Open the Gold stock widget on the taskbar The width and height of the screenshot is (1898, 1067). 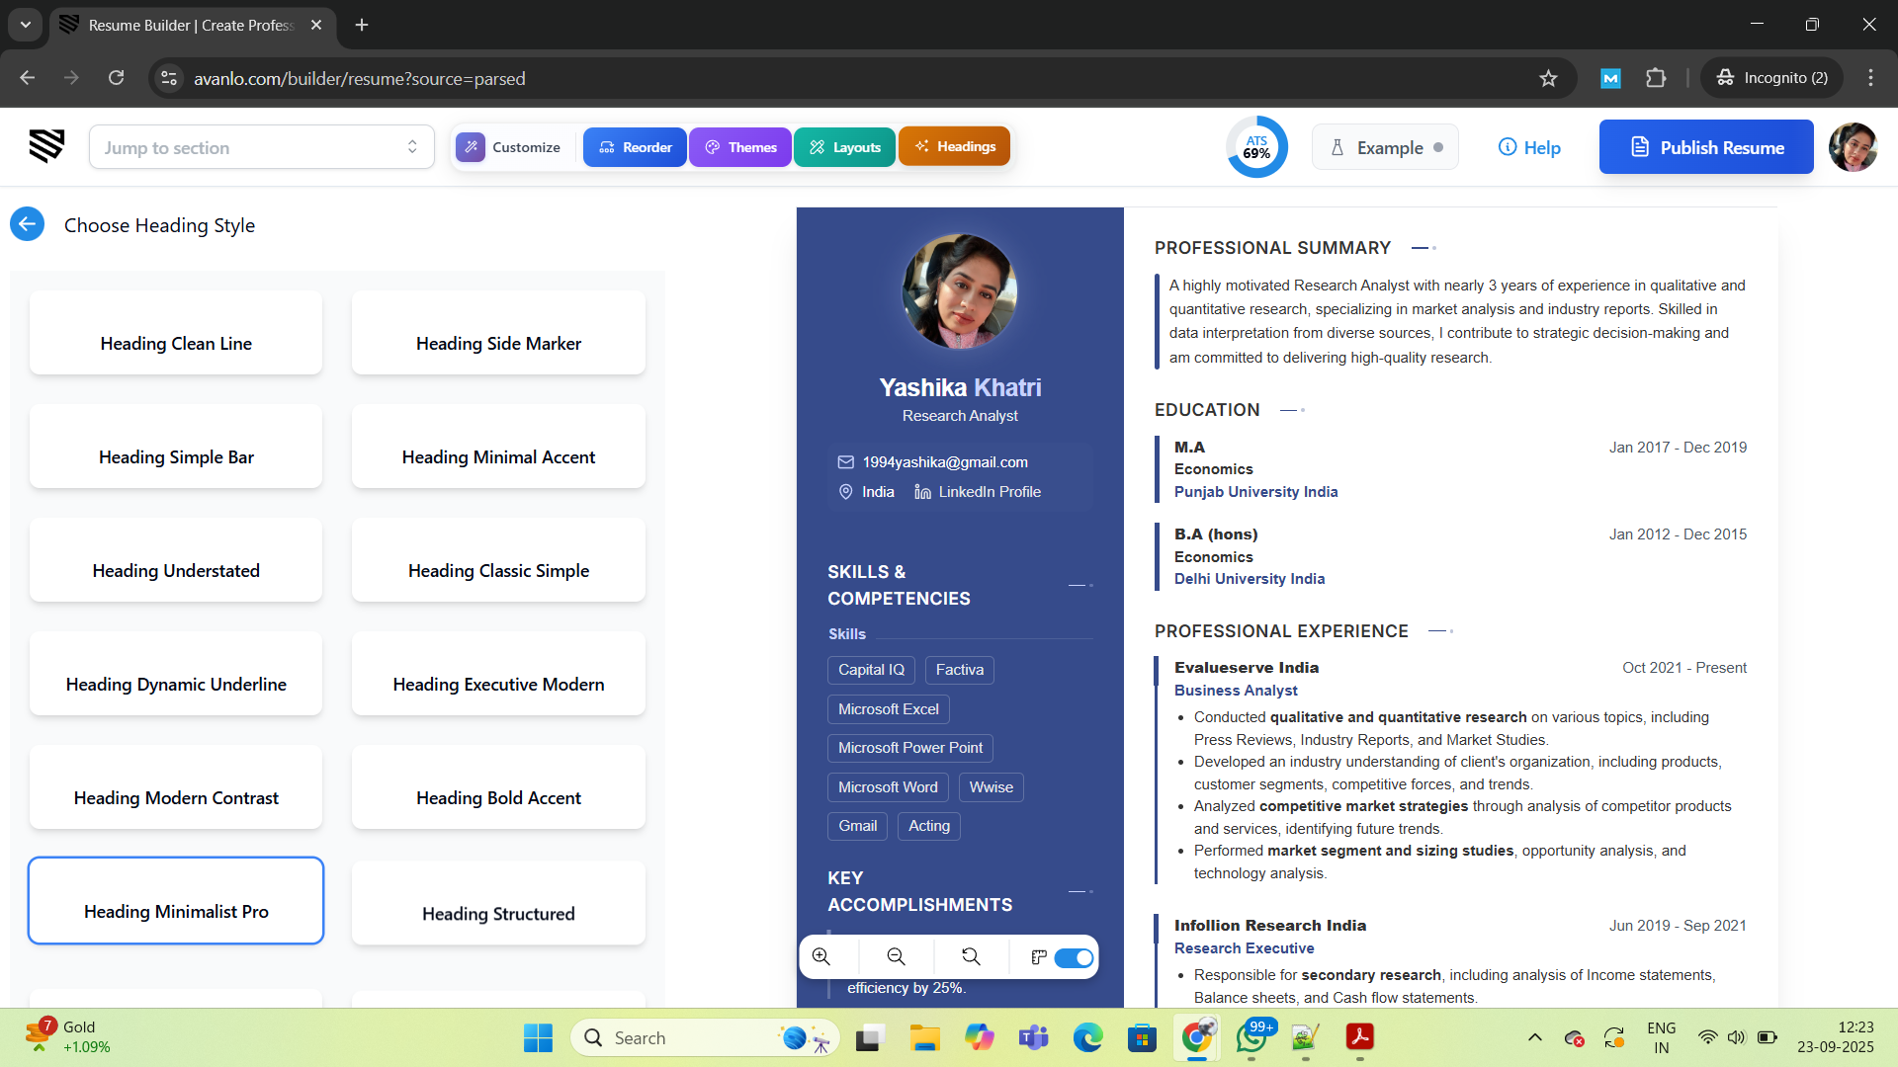pos(67,1037)
